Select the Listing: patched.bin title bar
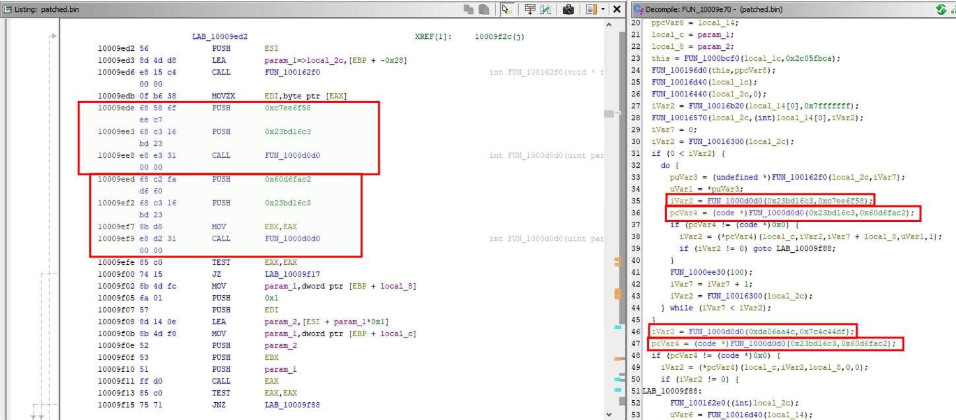Screen dimensions: 956x420 click(40, 9)
